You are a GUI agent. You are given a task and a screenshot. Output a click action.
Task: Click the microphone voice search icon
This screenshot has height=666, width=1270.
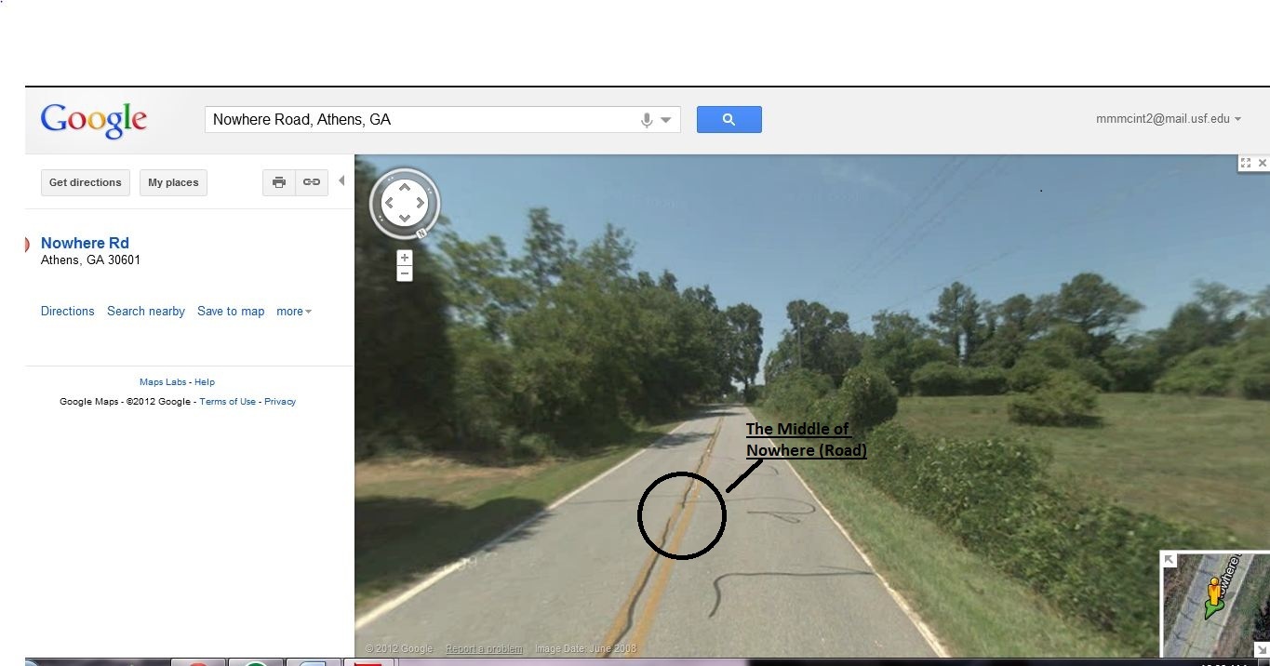[x=647, y=120]
